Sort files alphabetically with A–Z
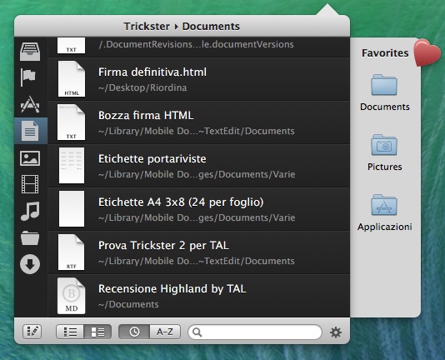445x360 pixels. point(165,332)
